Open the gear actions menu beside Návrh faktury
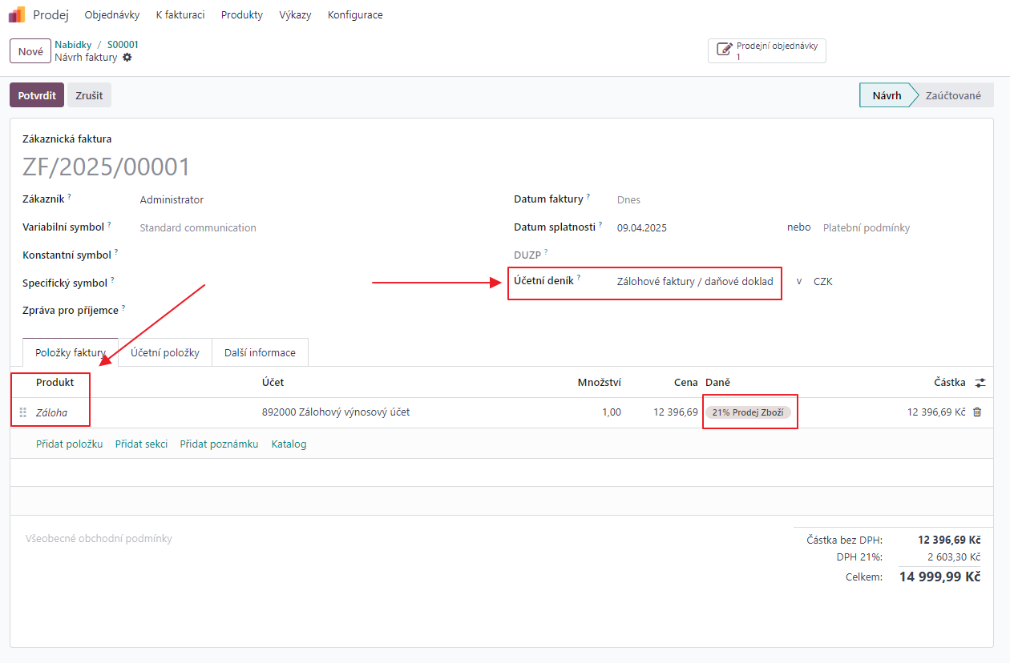 pyautogui.click(x=127, y=58)
